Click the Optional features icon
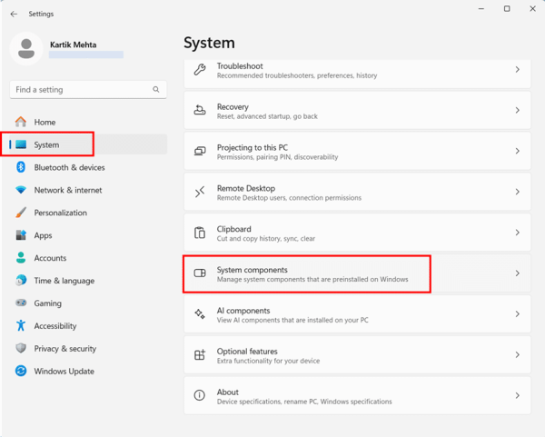The image size is (545, 437). click(x=200, y=354)
